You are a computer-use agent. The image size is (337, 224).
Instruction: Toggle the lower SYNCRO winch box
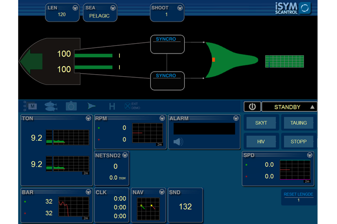point(166,80)
